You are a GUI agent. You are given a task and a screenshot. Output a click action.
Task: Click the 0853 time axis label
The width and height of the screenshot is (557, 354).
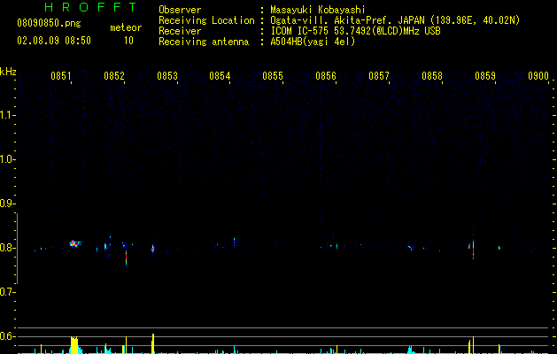point(167,76)
